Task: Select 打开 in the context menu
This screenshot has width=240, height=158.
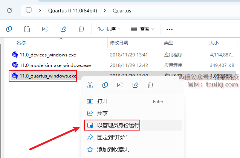Action: [x=133, y=101]
